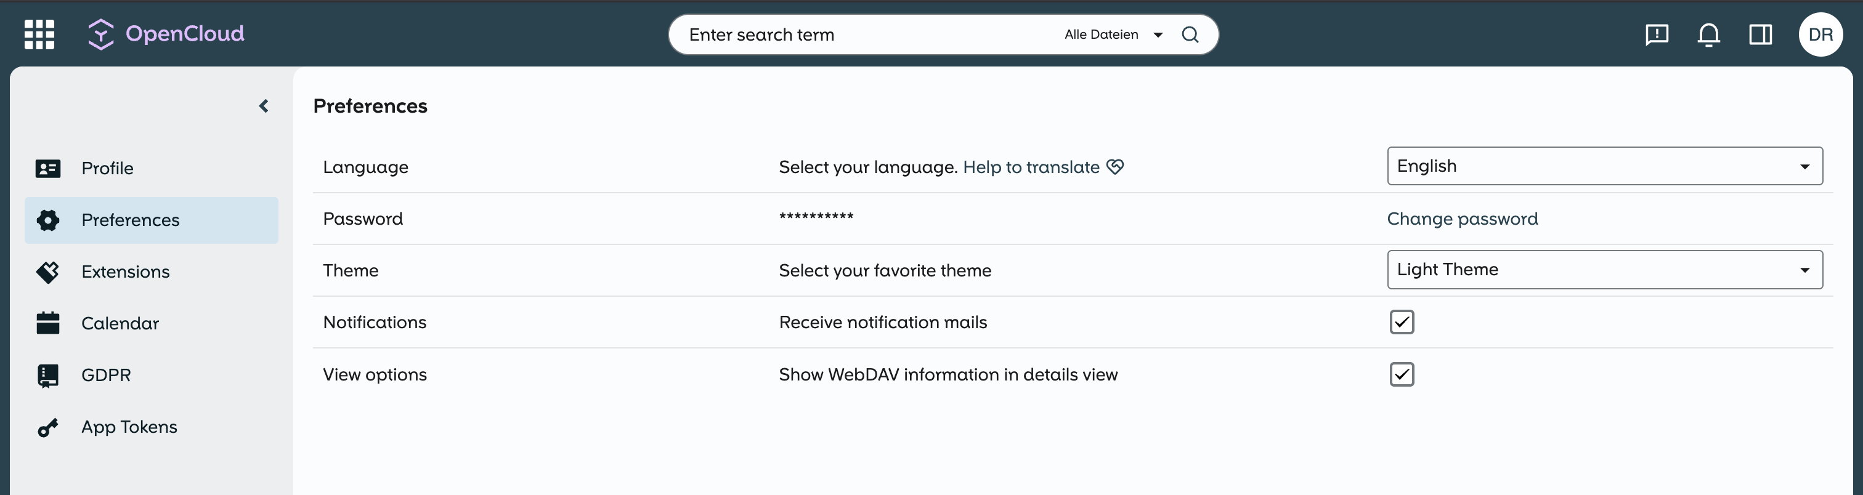Disable receive notification mails checkbox

click(1402, 321)
